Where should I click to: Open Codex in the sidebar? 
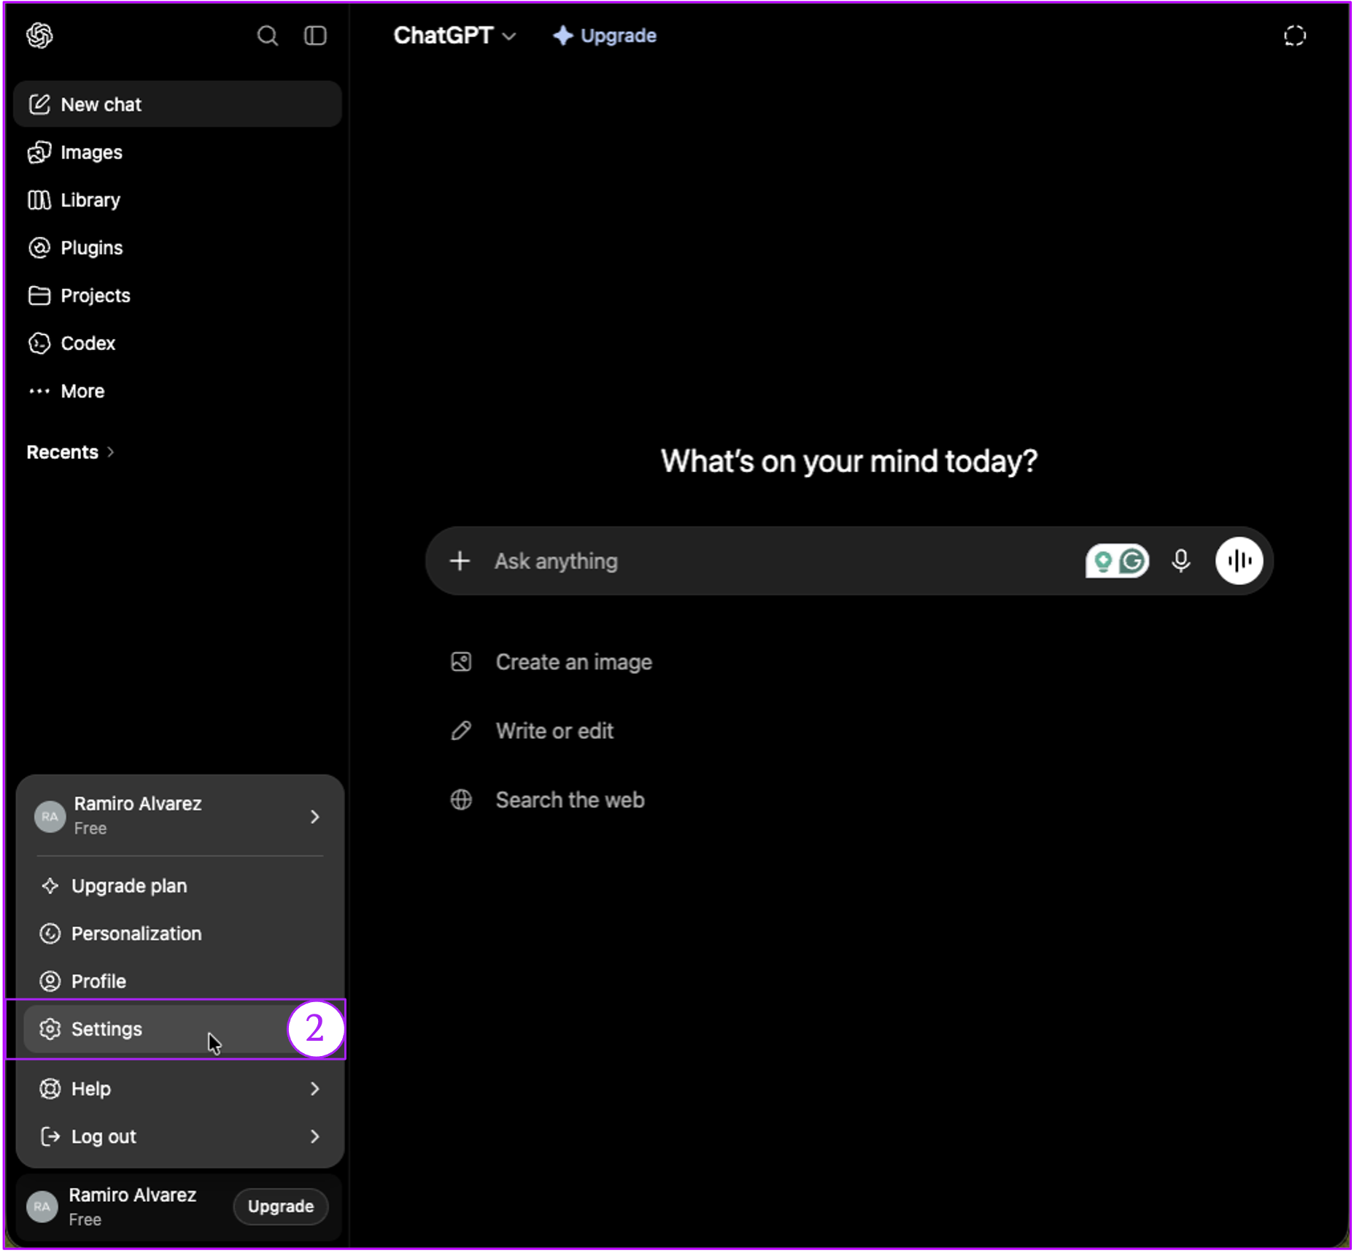pyautogui.click(x=177, y=344)
